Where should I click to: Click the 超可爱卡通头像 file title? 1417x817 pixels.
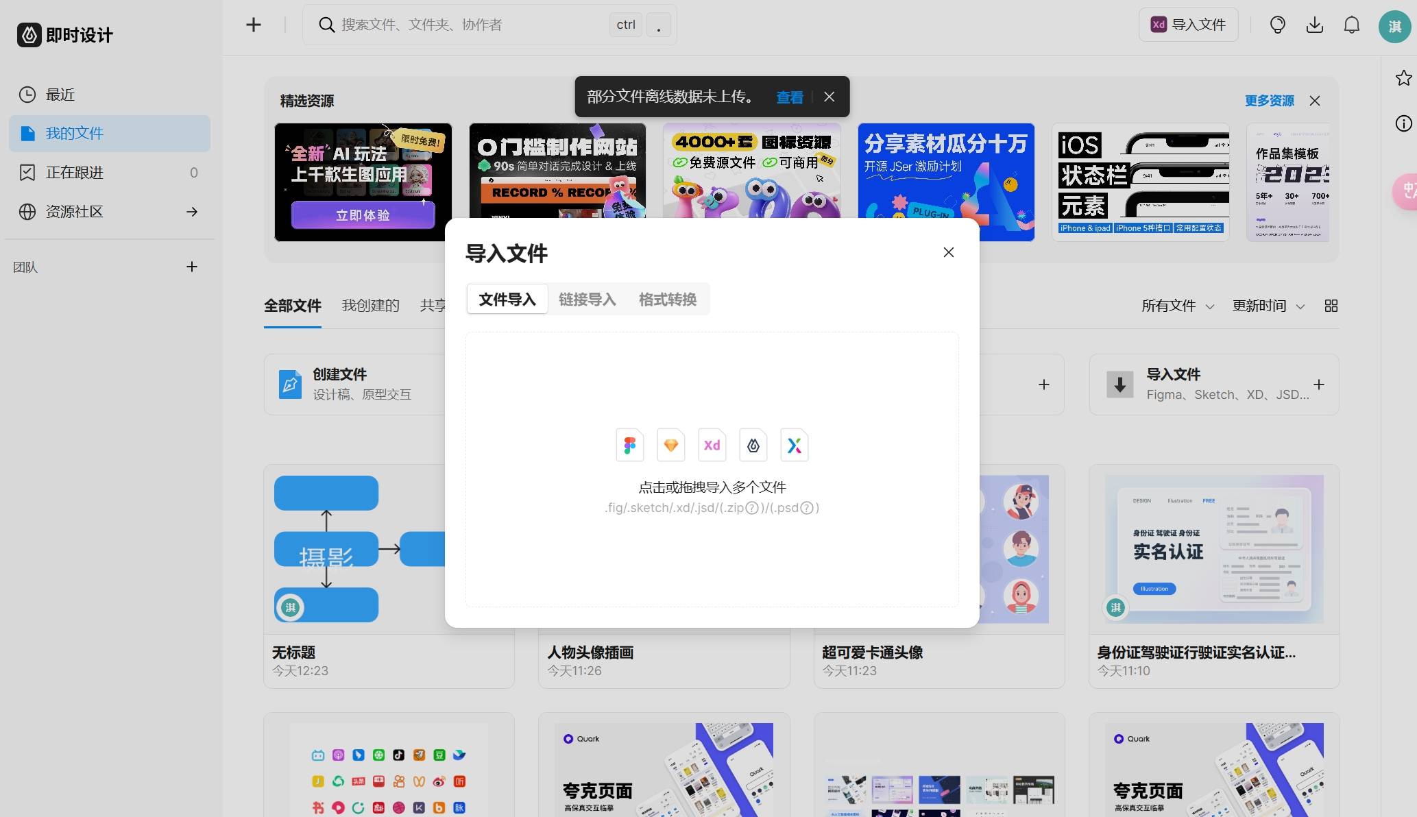[x=872, y=653]
